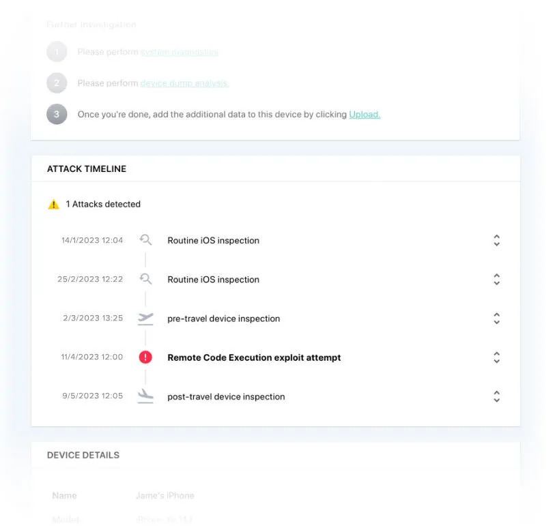Expand the 14/1/2023 Routine iOS inspection entry
This screenshot has width=553, height=532.
point(496,240)
